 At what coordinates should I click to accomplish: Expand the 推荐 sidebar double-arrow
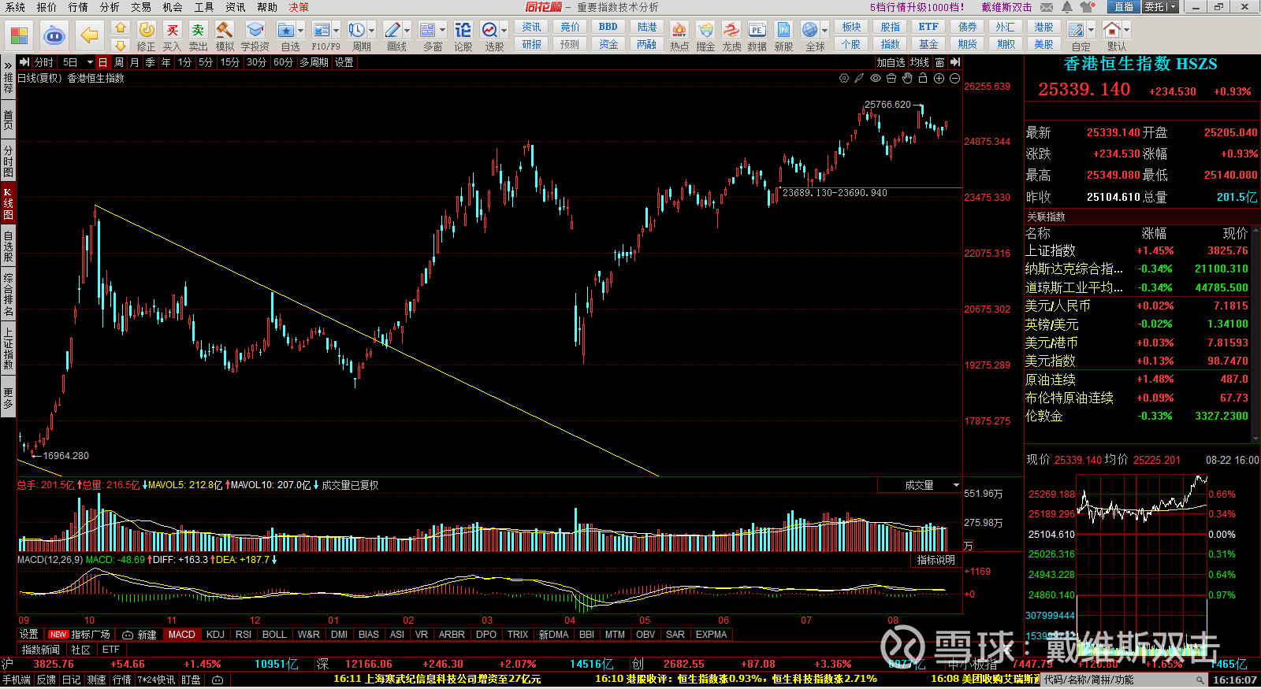(8, 66)
